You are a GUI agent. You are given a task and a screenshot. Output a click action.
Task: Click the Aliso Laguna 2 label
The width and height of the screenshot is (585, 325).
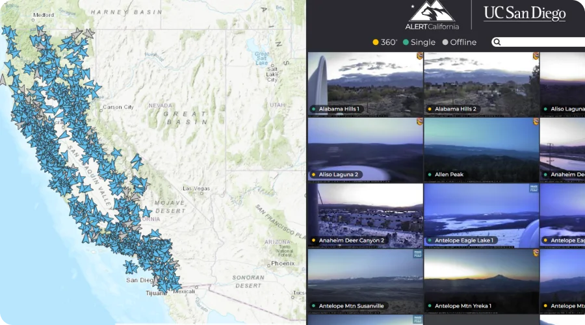pyautogui.click(x=338, y=174)
